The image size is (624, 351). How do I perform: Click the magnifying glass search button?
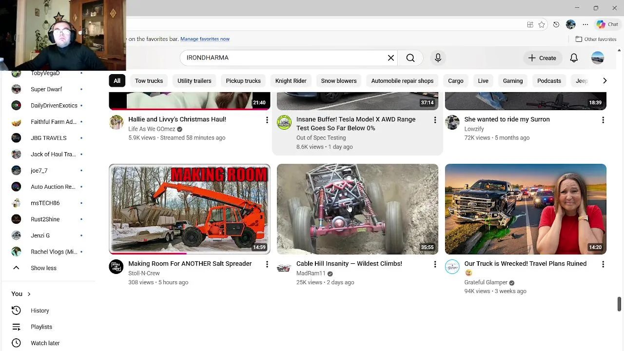coord(410,58)
